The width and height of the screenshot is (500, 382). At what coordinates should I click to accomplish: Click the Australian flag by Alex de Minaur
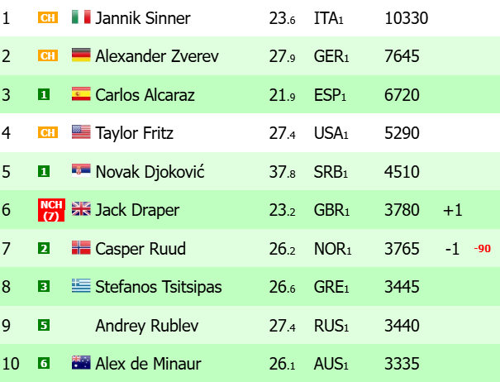tap(81, 362)
